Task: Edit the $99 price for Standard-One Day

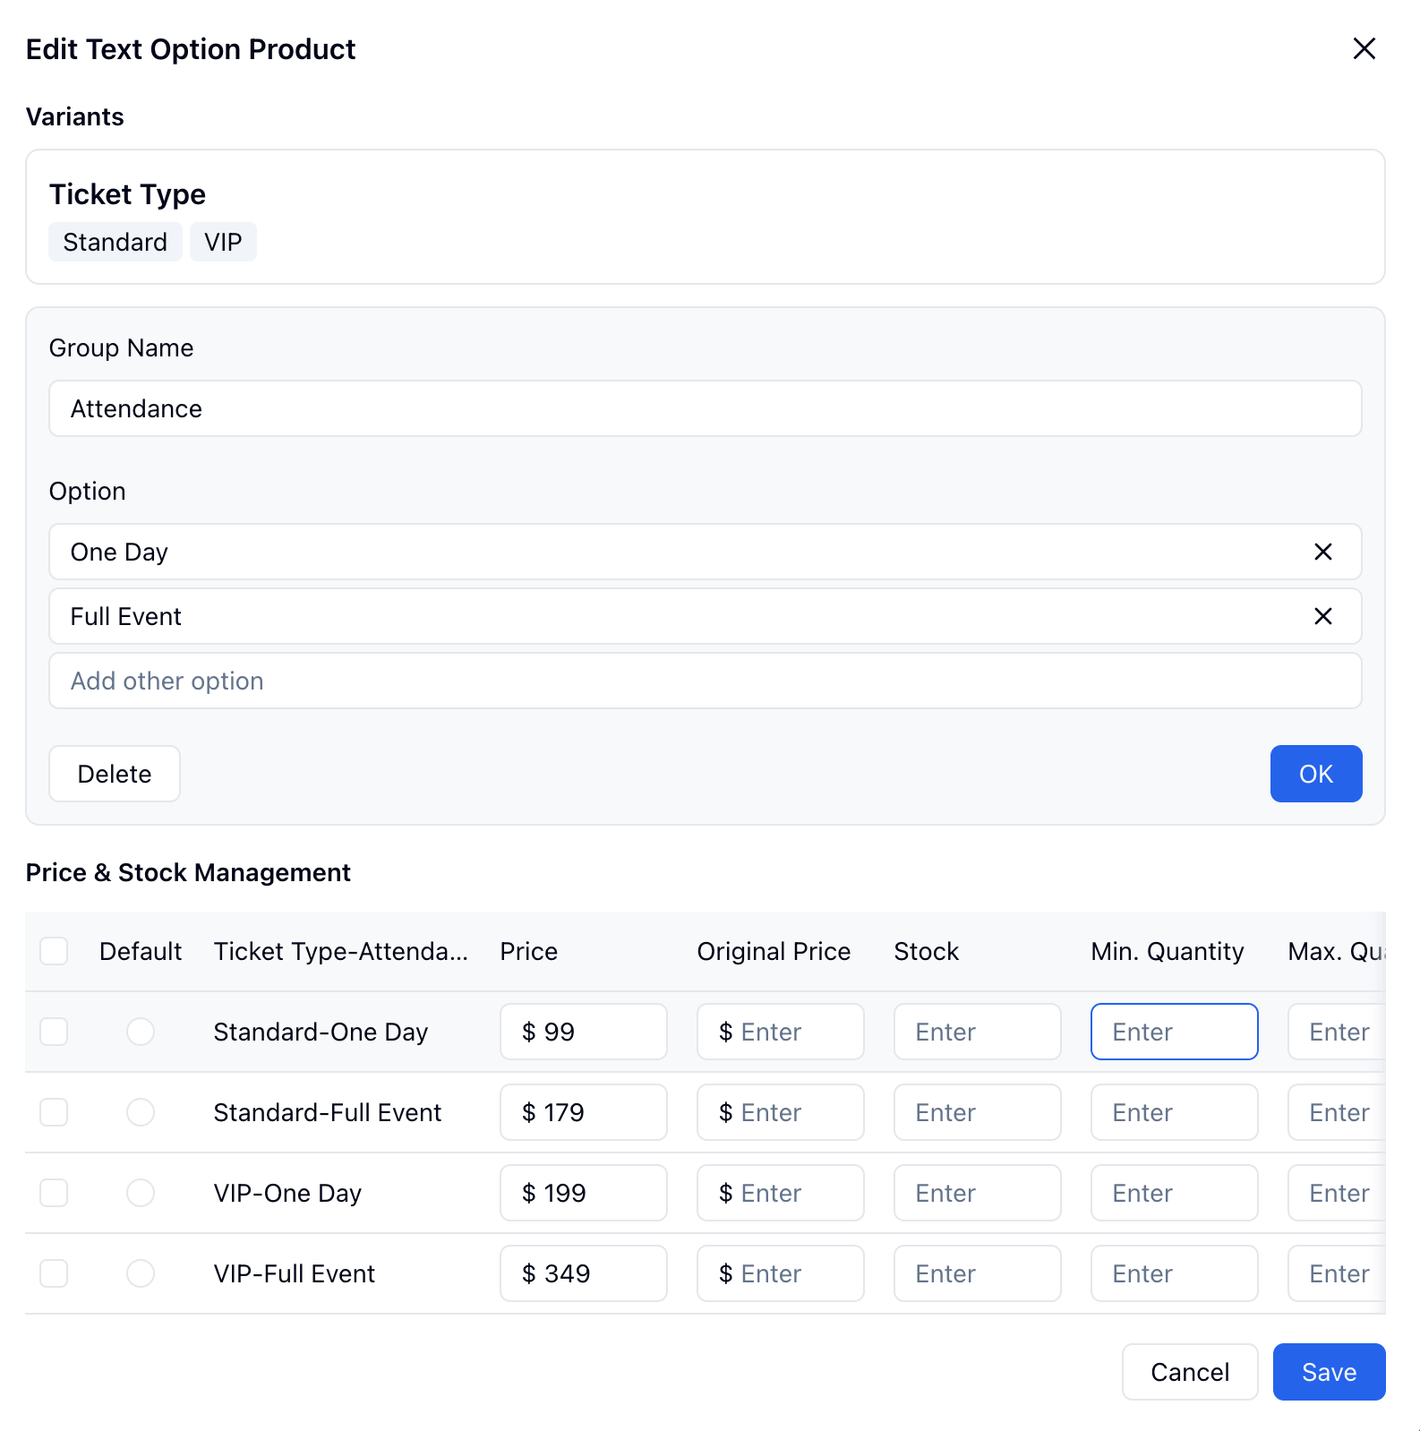Action: click(584, 1032)
